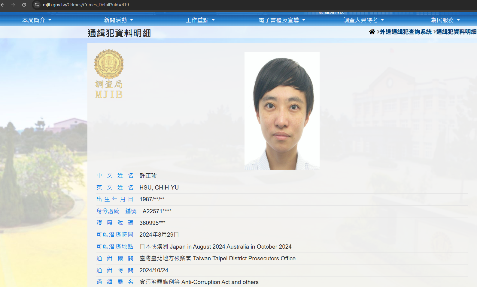Expand the 工作重點 dropdown arrow
This screenshot has height=287, width=477.
213,20
